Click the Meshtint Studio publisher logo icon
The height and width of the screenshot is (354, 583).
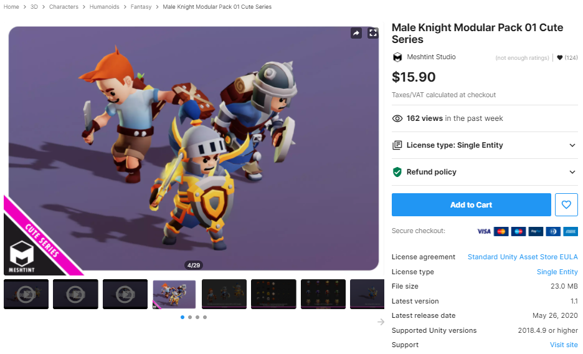tap(397, 57)
